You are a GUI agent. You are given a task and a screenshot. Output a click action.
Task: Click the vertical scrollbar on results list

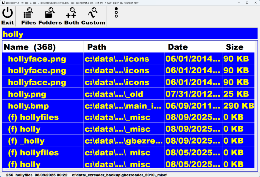(x=256, y=127)
